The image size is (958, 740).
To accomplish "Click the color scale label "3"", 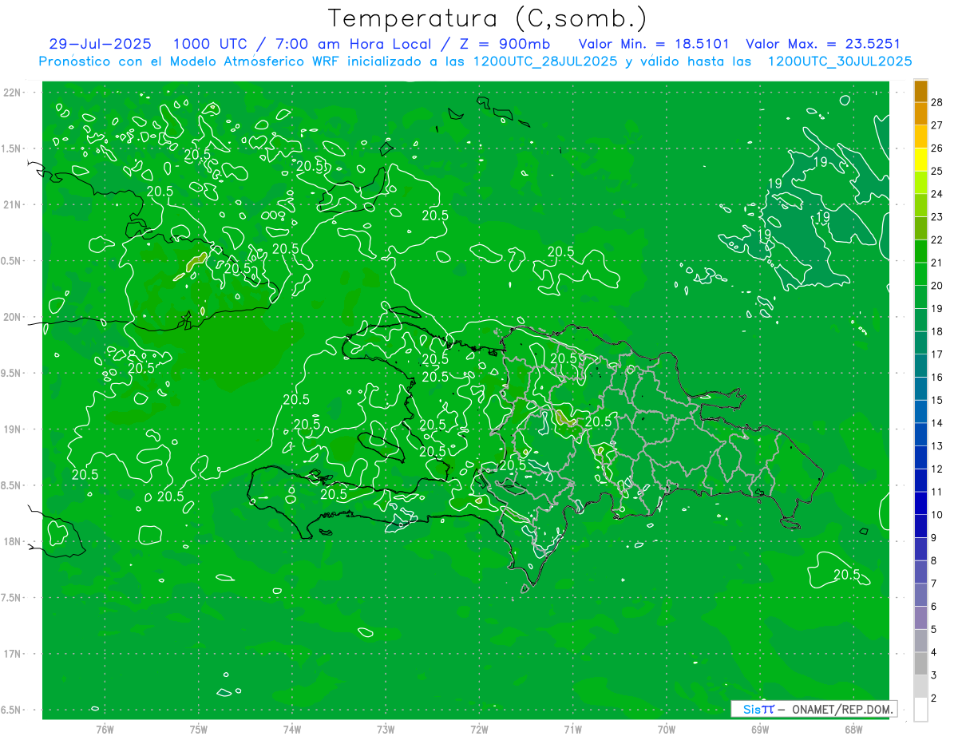I will pos(934,675).
